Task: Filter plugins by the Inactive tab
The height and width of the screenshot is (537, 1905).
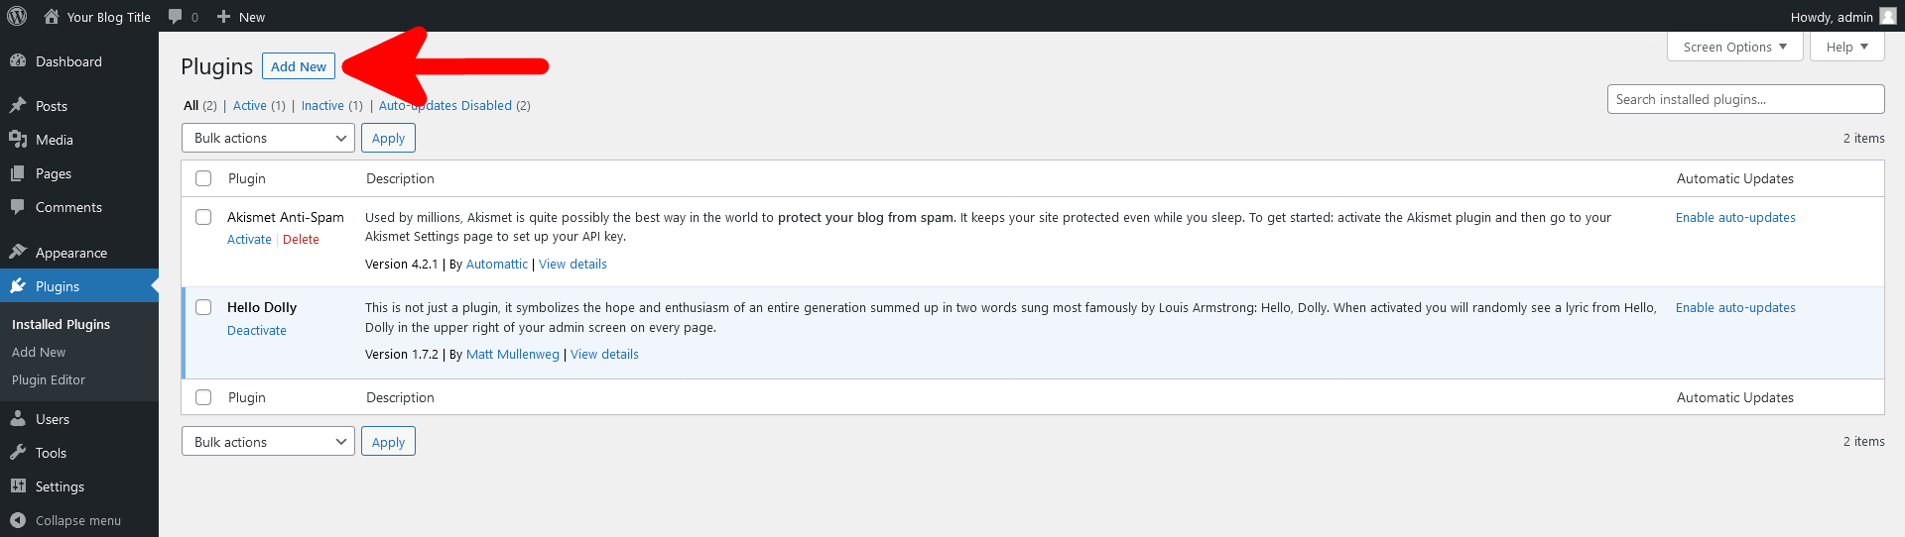Action: click(322, 105)
